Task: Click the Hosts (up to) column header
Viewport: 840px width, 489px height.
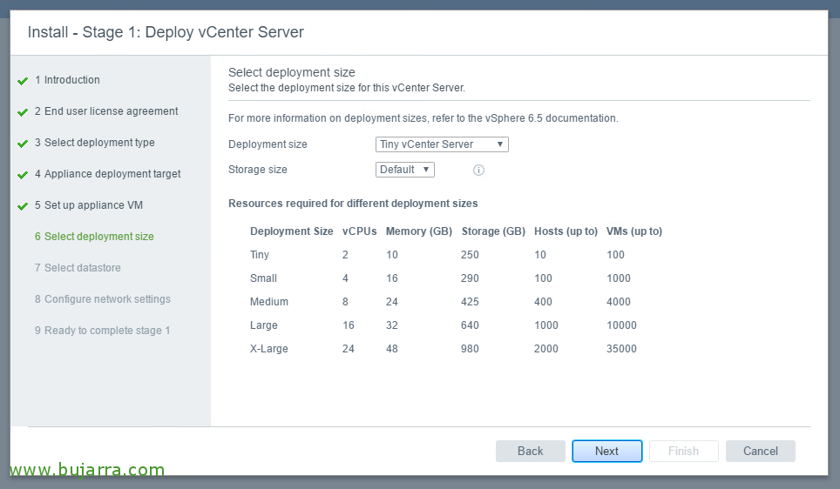Action: click(x=566, y=231)
